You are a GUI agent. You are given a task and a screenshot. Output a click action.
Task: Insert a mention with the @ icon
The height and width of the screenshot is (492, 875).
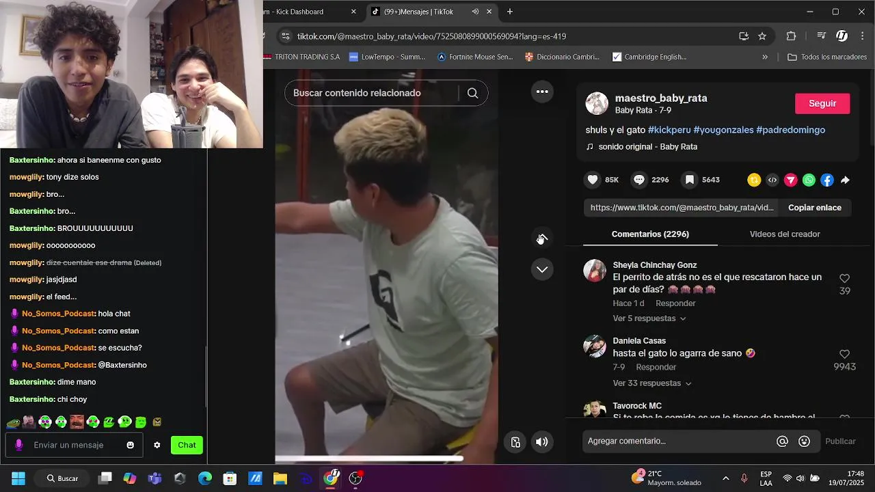[783, 441]
